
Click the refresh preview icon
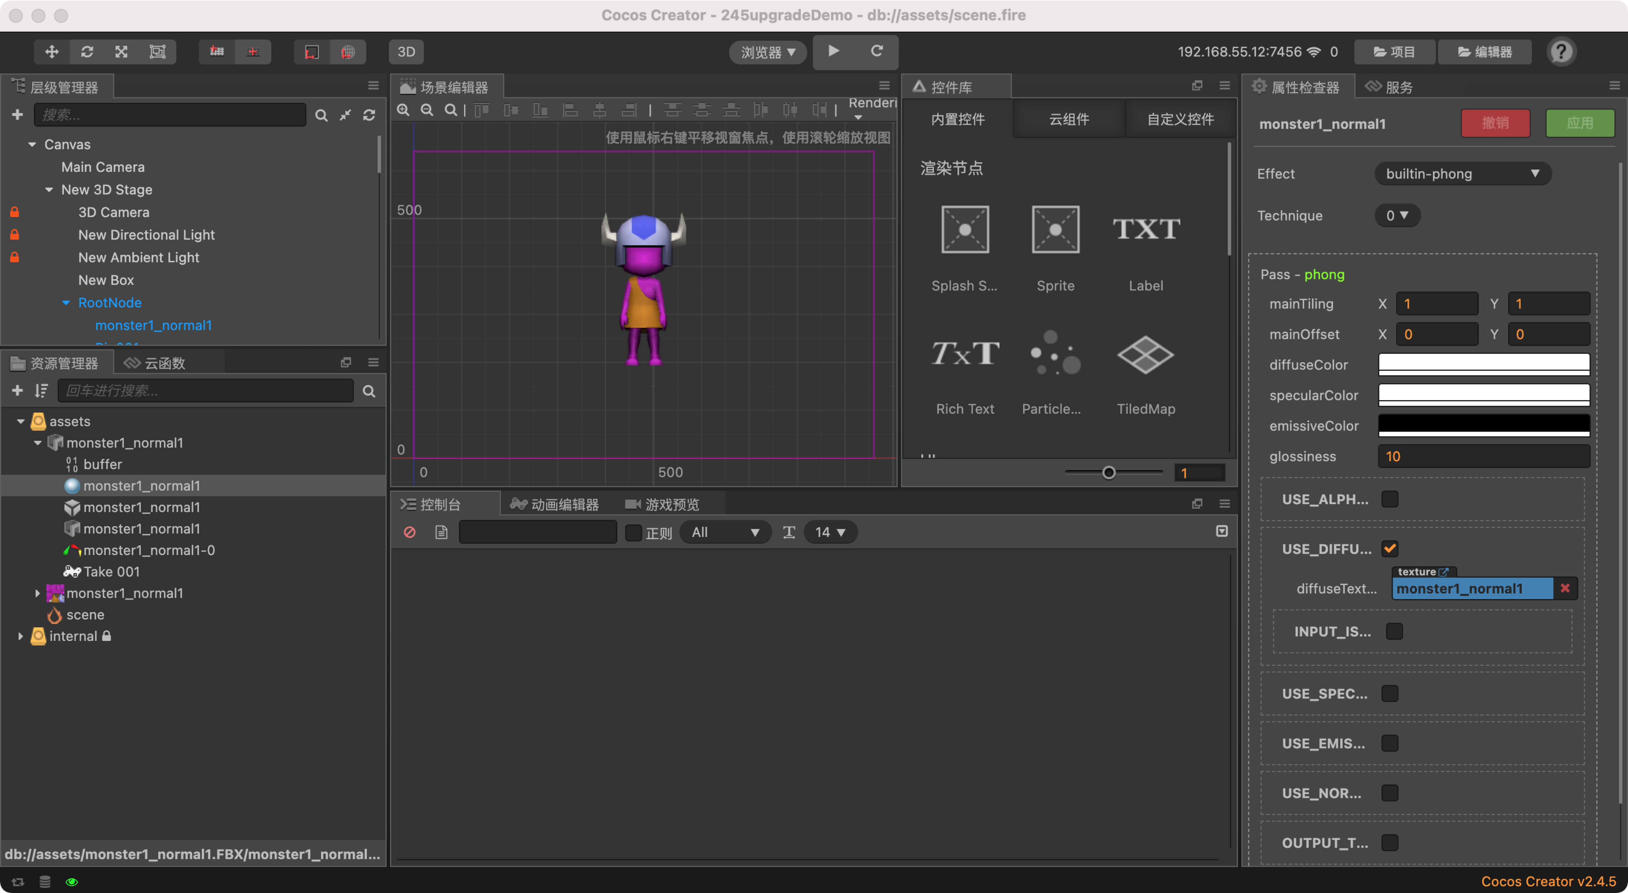(876, 51)
